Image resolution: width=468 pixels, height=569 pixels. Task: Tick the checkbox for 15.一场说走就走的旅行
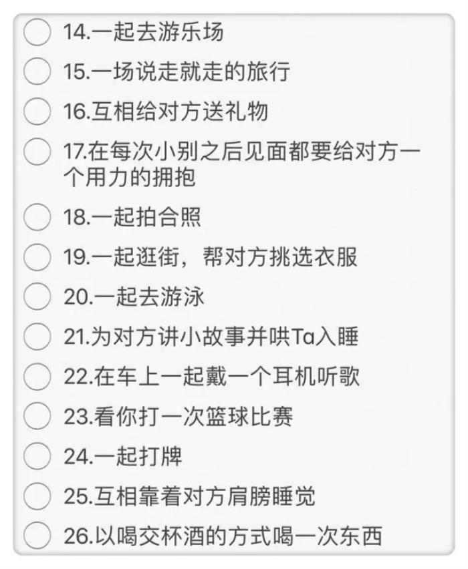(x=37, y=71)
